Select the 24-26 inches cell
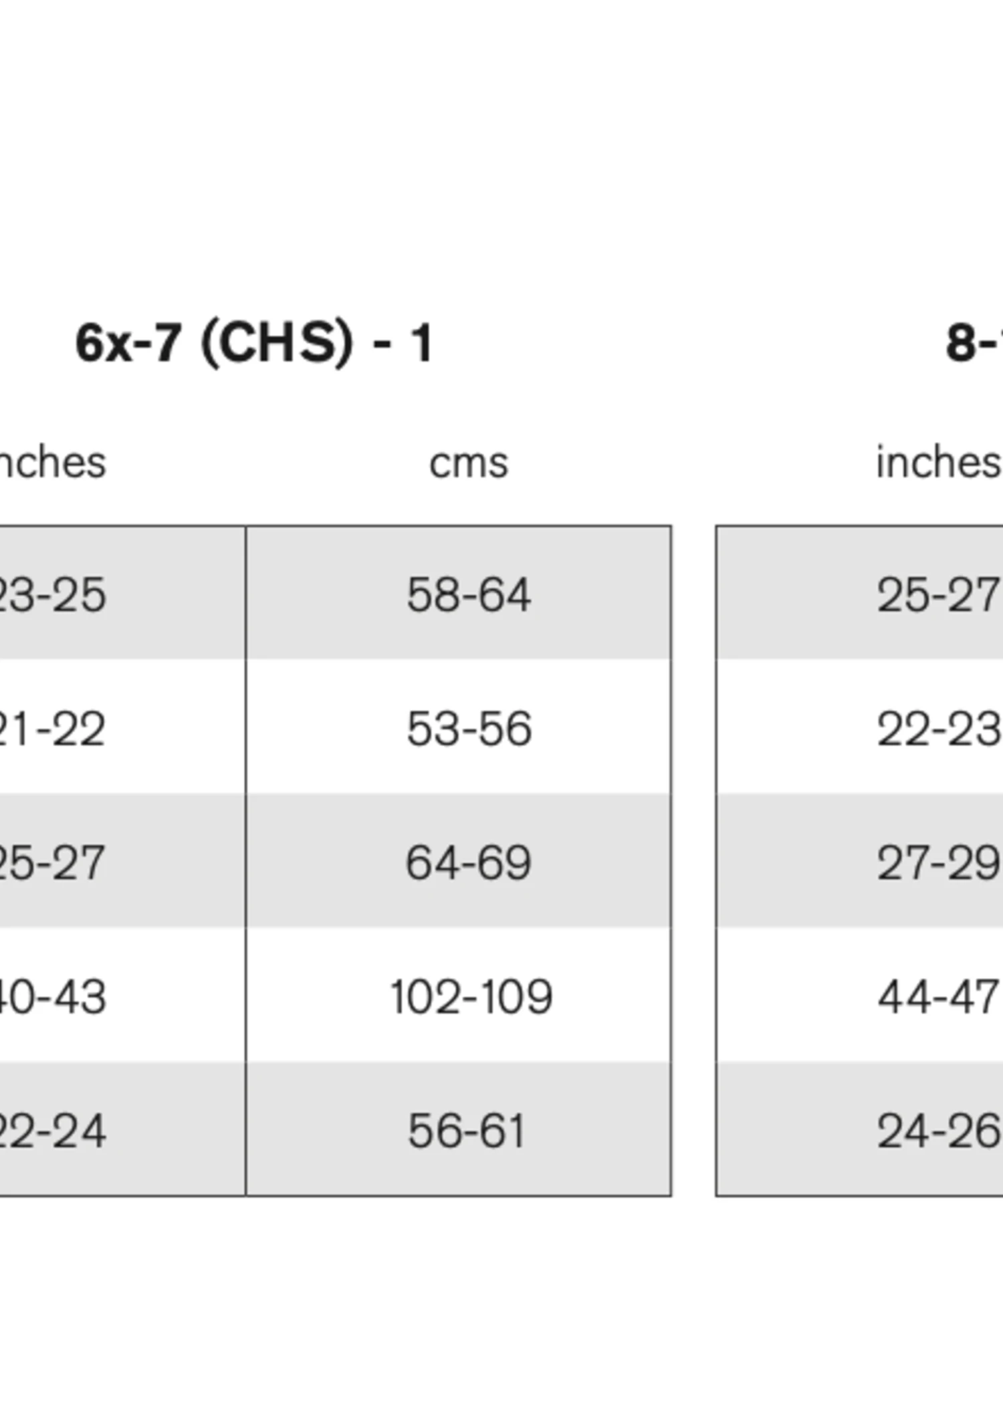The height and width of the screenshot is (1404, 1003). tap(937, 1131)
